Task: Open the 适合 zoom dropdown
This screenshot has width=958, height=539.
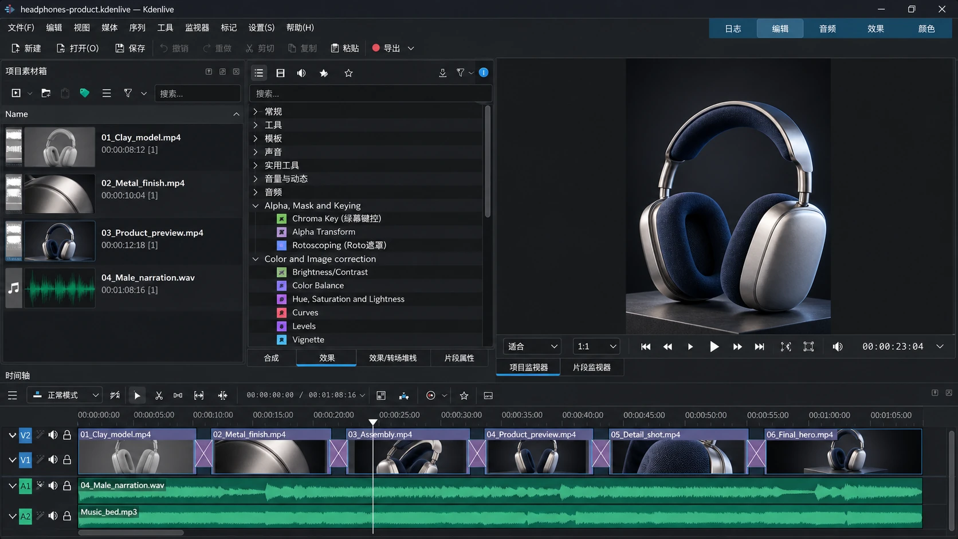Action: [x=532, y=347]
